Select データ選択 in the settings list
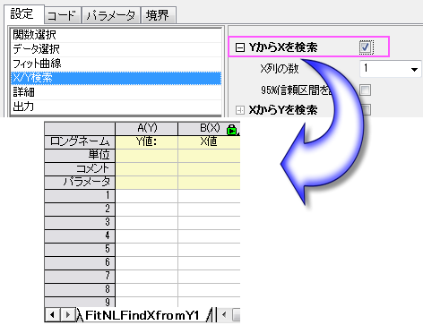Image resolution: width=423 pixels, height=325 pixels. (x=116, y=49)
